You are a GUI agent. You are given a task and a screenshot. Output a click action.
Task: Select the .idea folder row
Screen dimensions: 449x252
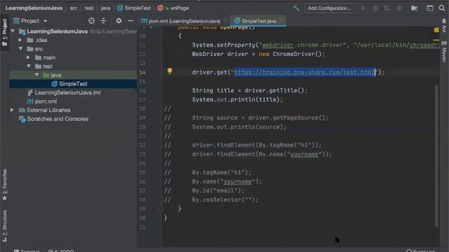tap(73, 40)
